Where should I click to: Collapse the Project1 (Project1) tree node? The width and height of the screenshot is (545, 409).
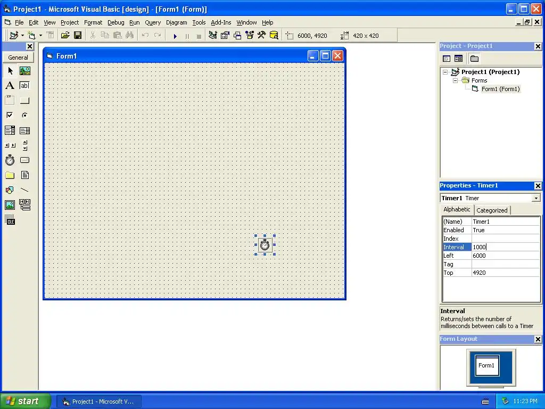tap(445, 72)
